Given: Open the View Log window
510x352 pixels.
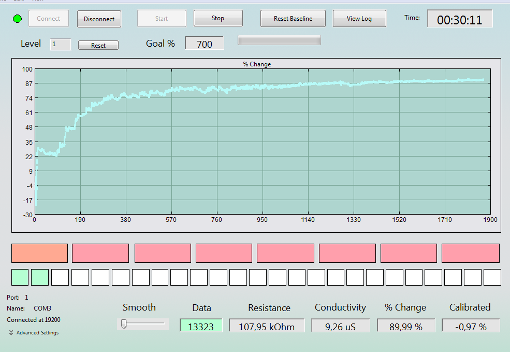Looking at the screenshot, I should pos(359,19).
